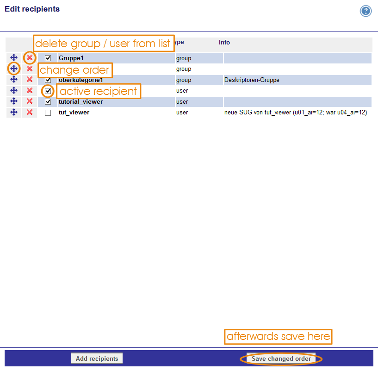Viewport: 378px width, 371px height.
Task: Click the Add recipients button
Action: pos(97,358)
